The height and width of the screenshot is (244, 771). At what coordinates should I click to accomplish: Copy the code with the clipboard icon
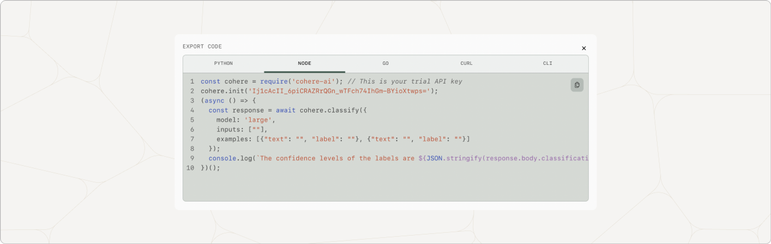(x=577, y=85)
